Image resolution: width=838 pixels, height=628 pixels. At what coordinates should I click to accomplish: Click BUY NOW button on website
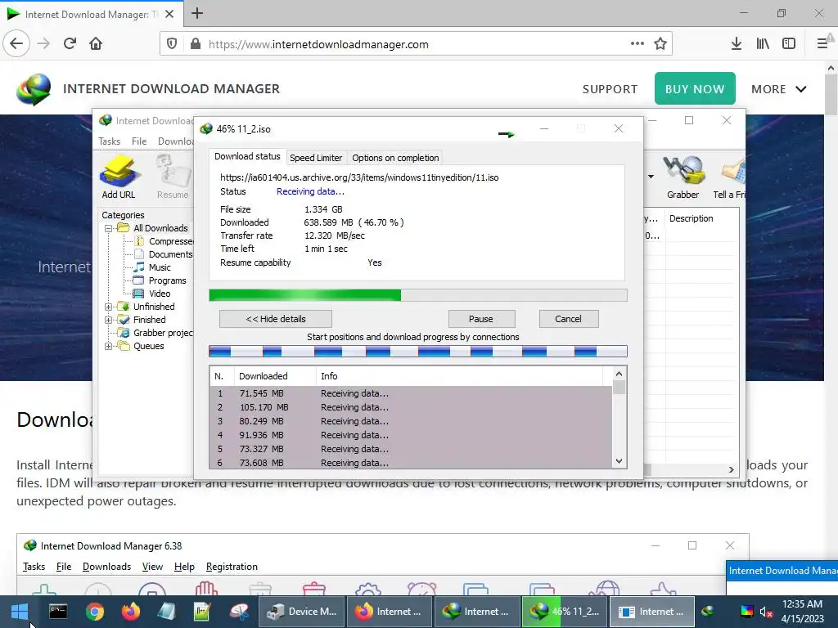(695, 88)
